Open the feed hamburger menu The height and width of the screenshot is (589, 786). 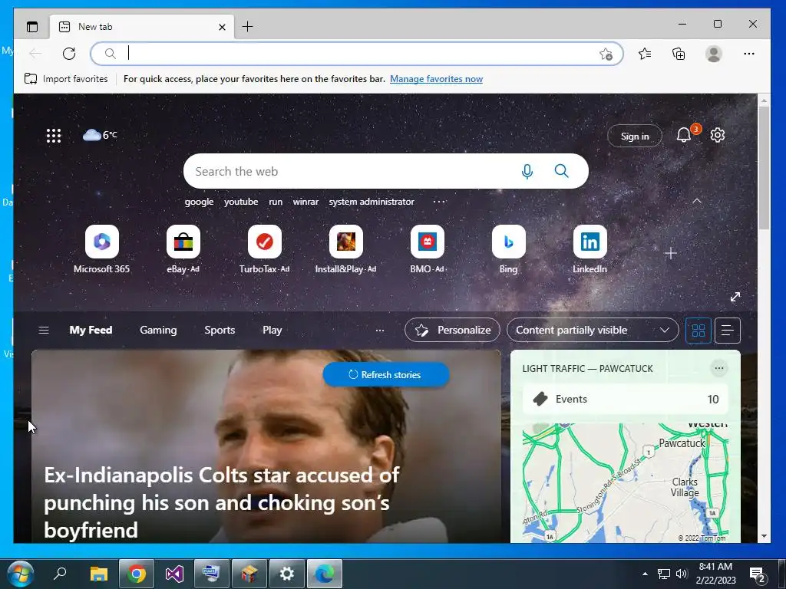44,330
